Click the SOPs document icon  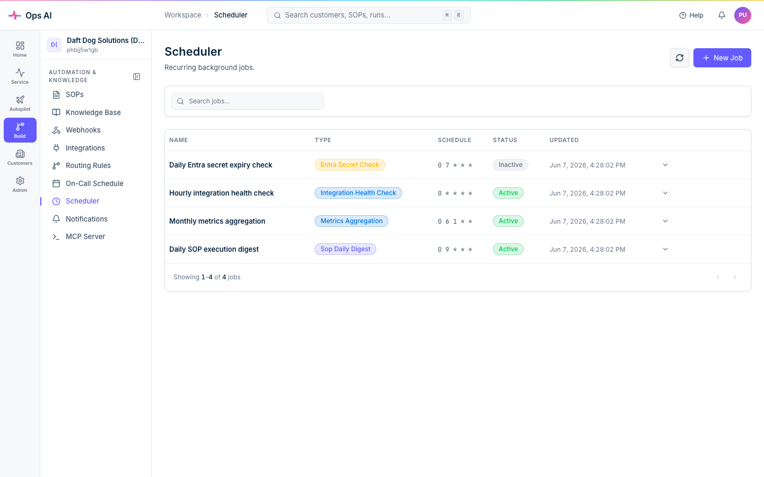click(56, 95)
